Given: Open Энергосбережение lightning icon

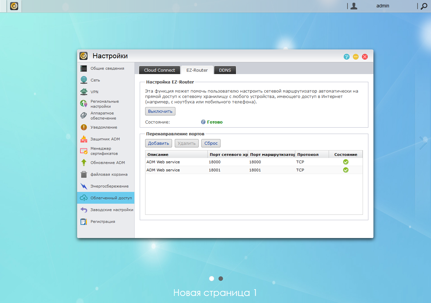Looking at the screenshot, I should pyautogui.click(x=84, y=186).
